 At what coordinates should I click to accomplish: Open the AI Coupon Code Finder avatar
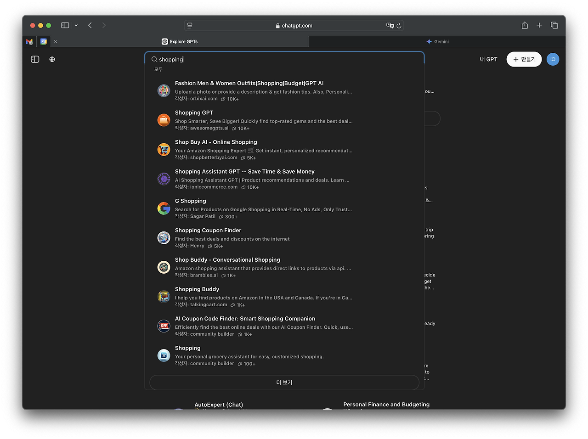(164, 326)
